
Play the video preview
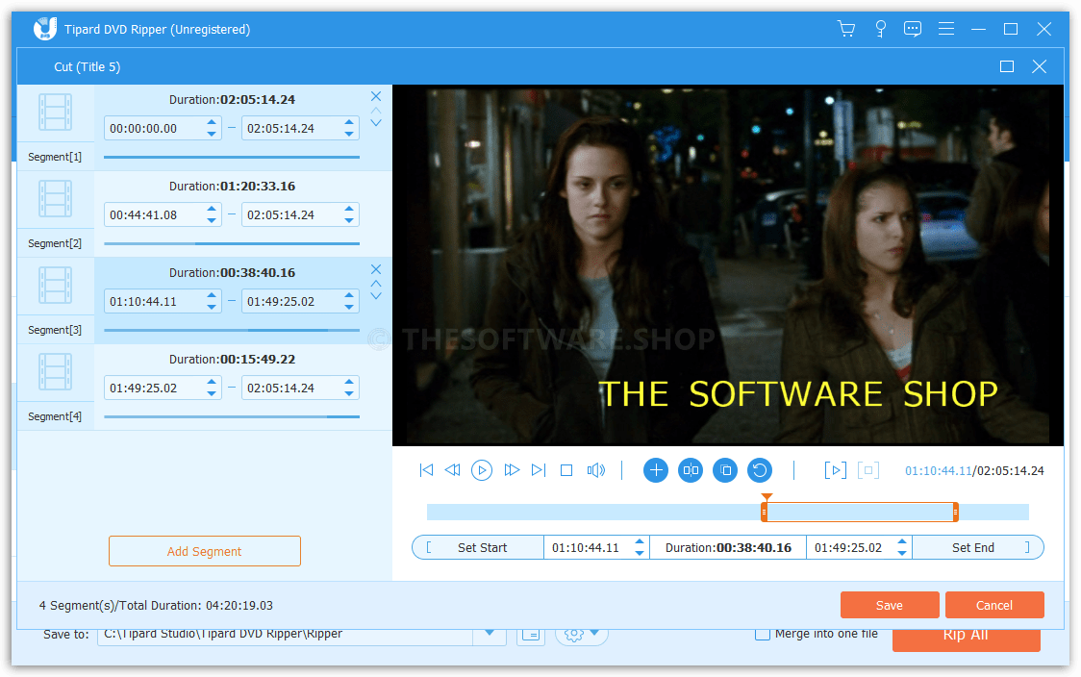[x=482, y=470]
